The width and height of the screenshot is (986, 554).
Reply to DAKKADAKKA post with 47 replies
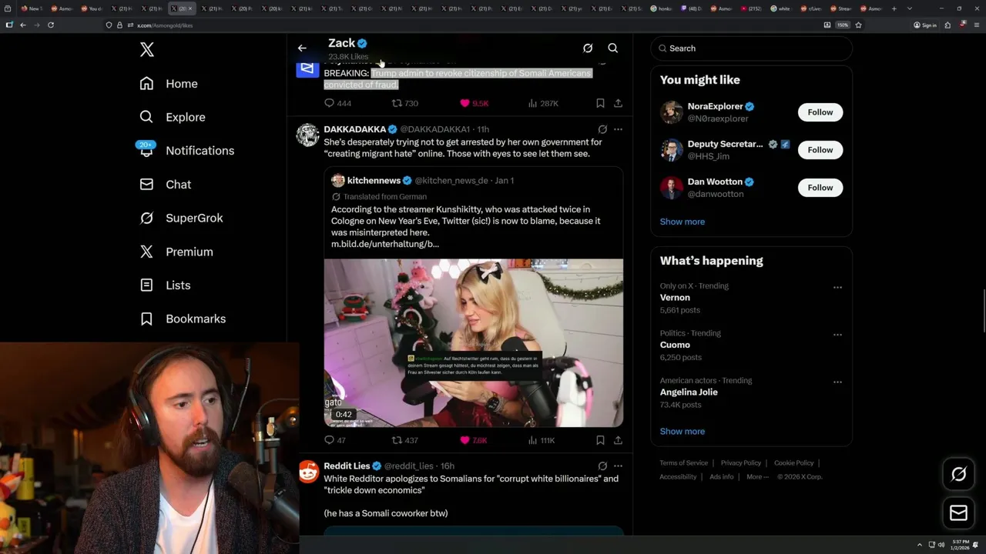(x=335, y=440)
